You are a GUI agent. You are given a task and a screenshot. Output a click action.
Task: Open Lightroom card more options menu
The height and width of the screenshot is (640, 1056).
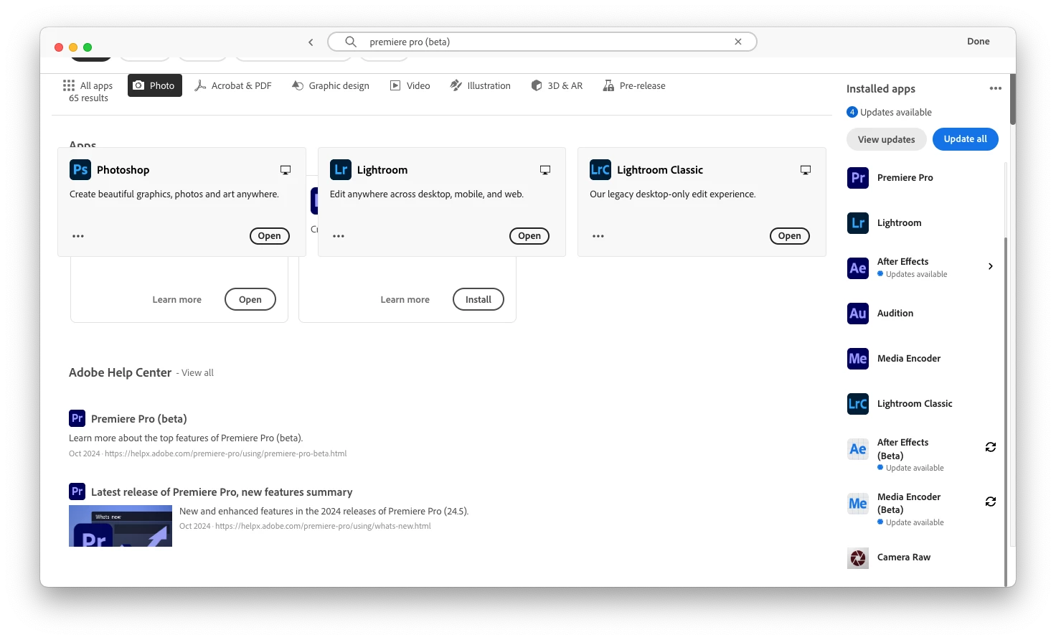339,236
